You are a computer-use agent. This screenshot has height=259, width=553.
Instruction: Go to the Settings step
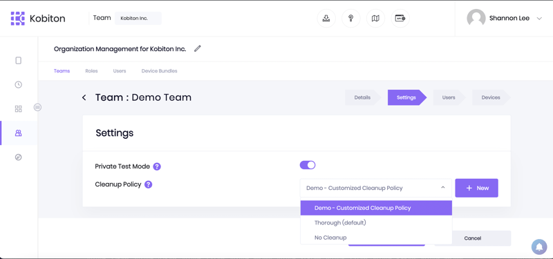tap(406, 97)
